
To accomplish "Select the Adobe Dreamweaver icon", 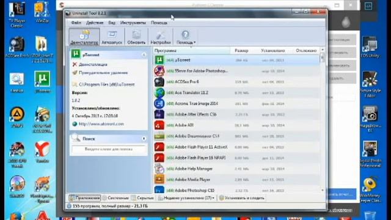I will (x=159, y=136).
